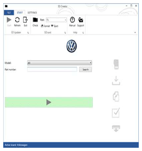Viewport: 142px width, 151px height.
Task: Expand Help group launcher
Action: 83,33
